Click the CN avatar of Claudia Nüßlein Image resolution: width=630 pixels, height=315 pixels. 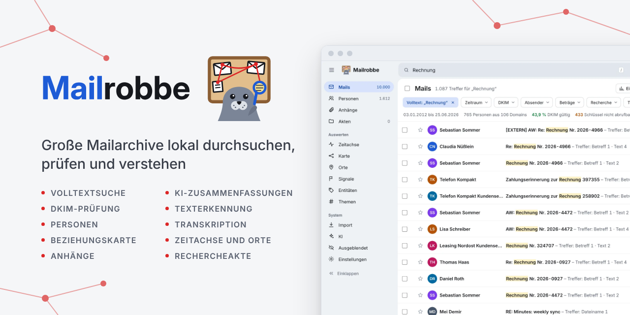[432, 146]
